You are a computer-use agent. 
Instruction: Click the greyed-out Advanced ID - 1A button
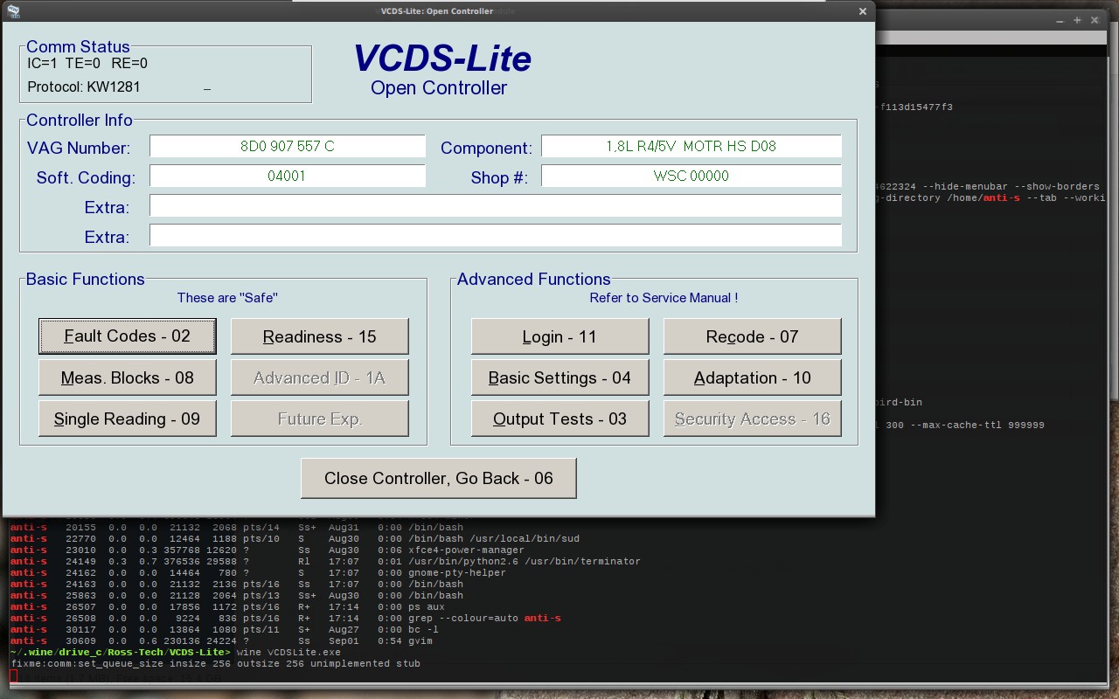[x=320, y=377]
